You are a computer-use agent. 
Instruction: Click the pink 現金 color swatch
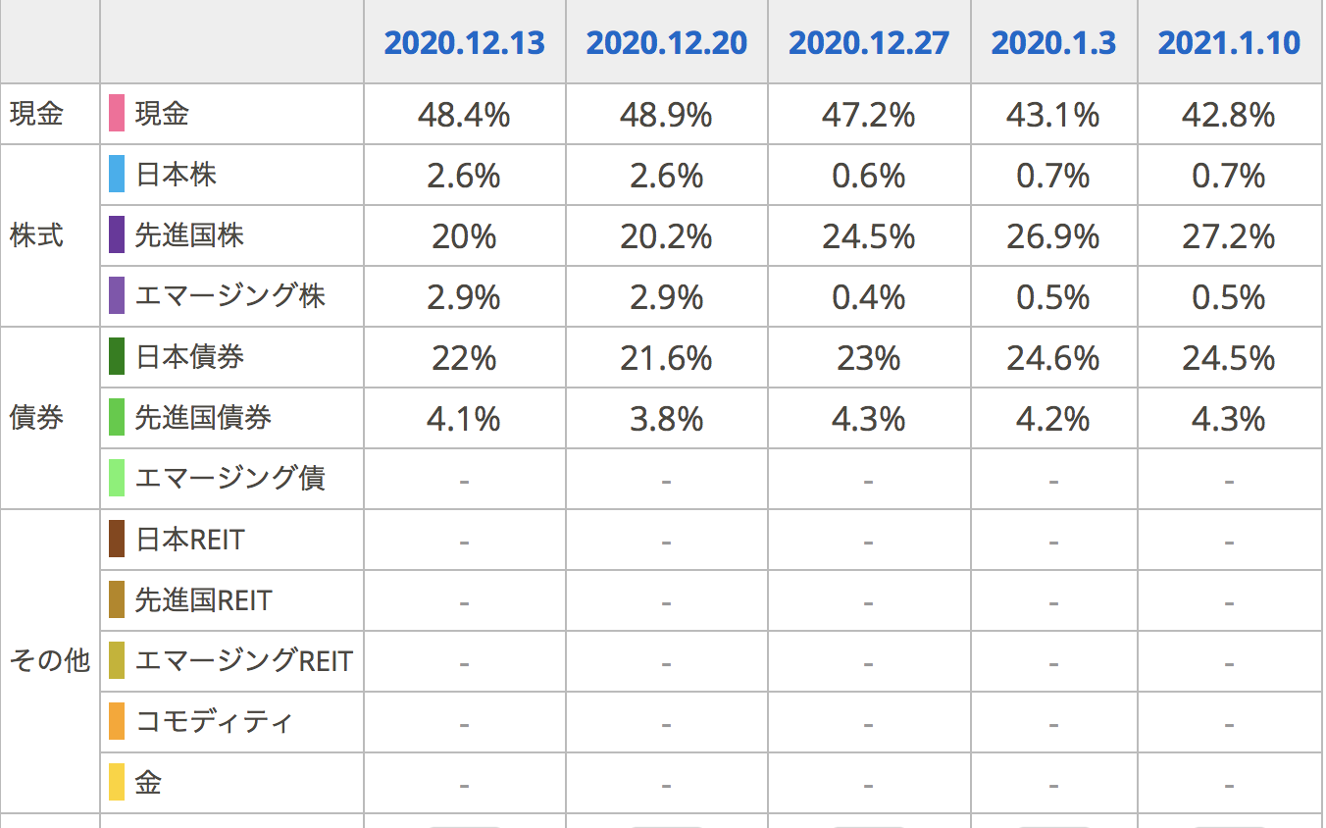(x=117, y=114)
